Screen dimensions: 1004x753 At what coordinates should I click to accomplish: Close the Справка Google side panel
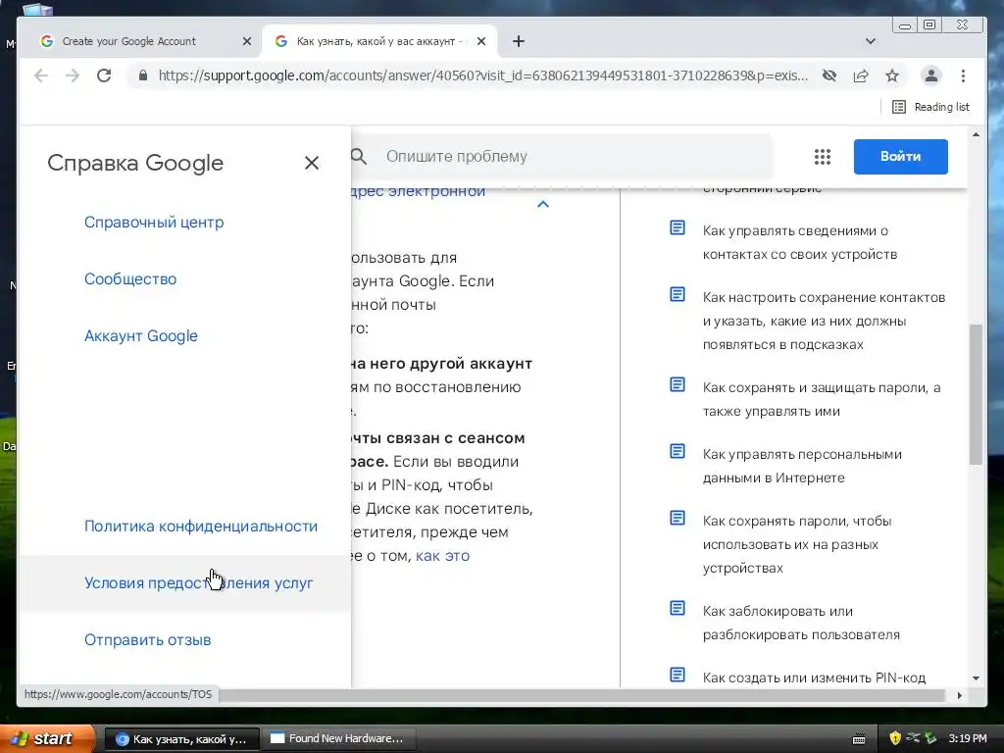(x=311, y=163)
